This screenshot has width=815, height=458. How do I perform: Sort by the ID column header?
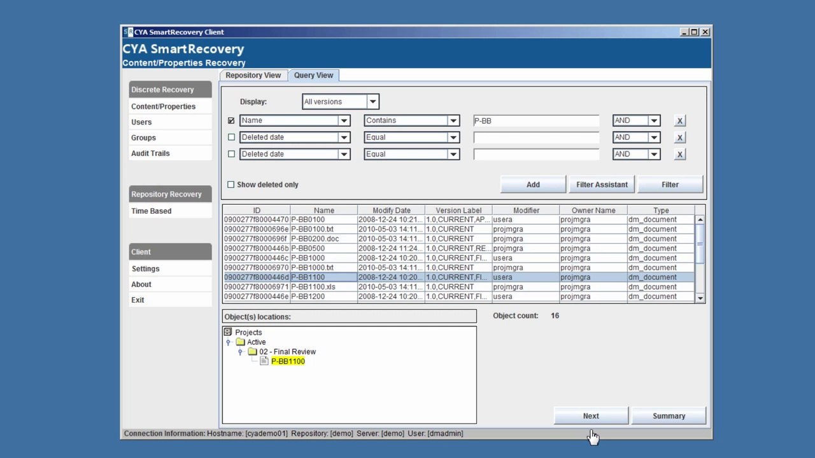(x=257, y=210)
